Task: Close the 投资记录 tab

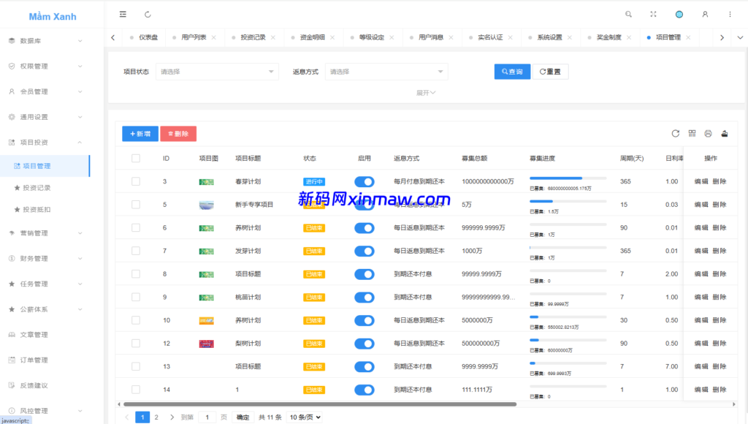Action: pos(273,37)
